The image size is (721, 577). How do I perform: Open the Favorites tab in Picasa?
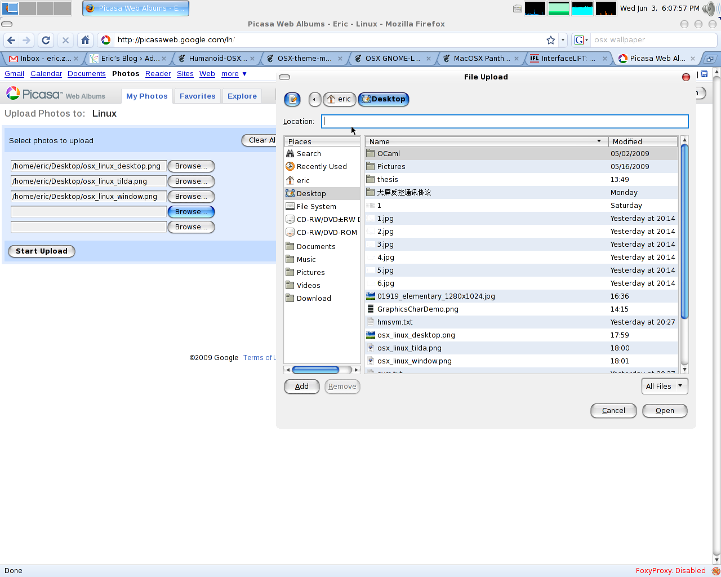pyautogui.click(x=198, y=96)
